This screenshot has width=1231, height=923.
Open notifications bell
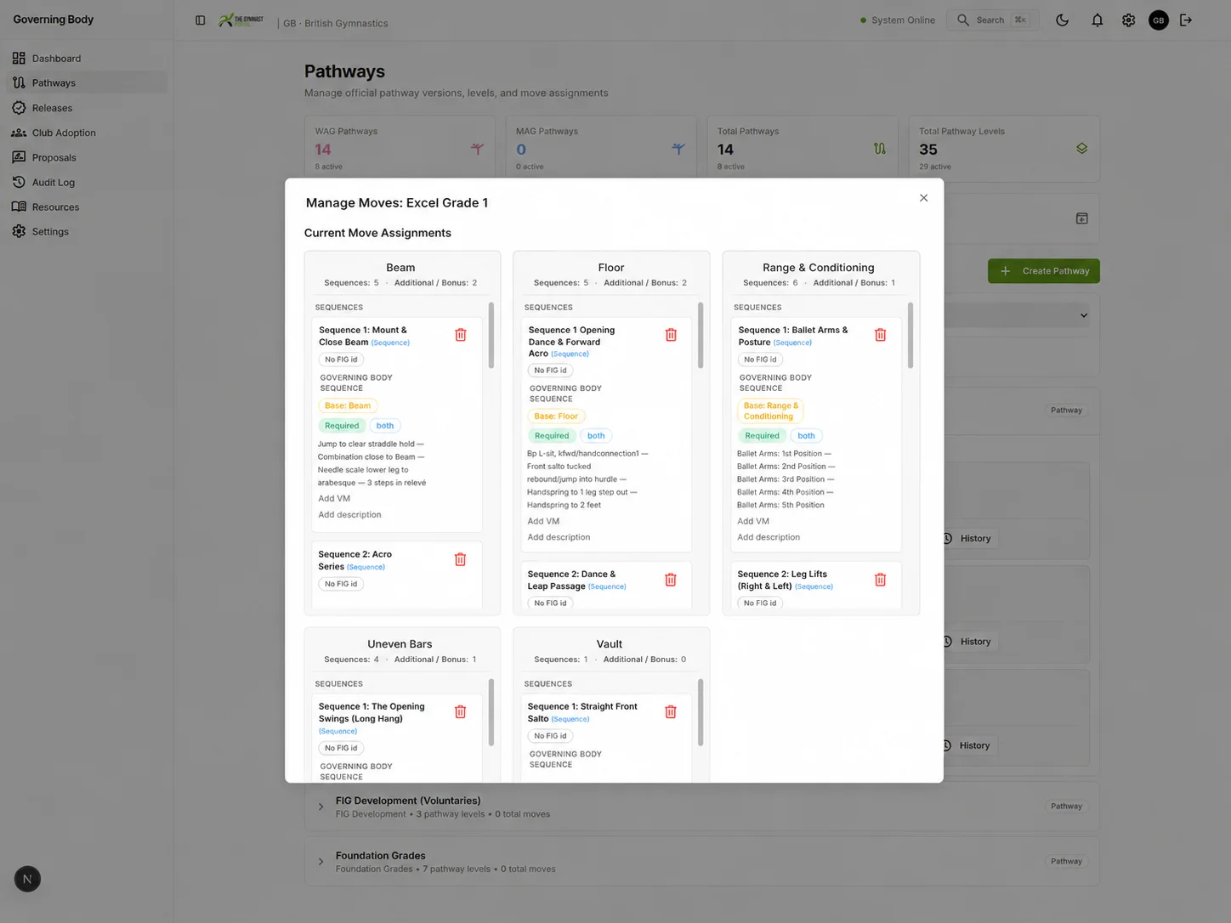click(1098, 20)
